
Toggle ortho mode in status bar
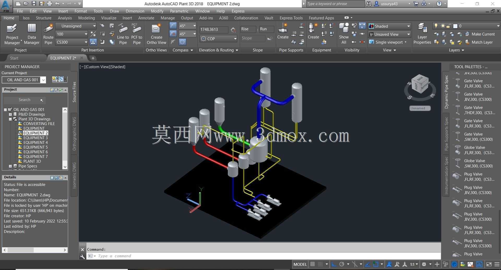(x=334, y=264)
